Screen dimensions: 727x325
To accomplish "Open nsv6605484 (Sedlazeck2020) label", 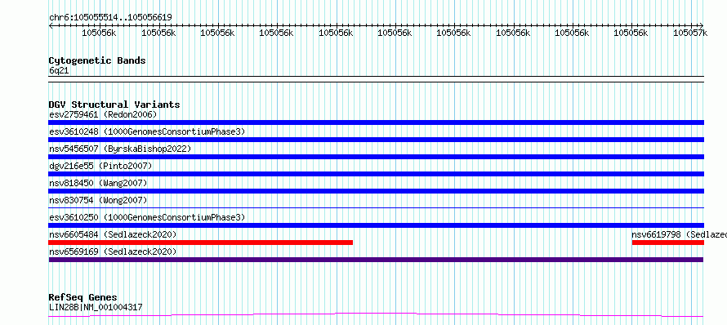I will click(113, 234).
